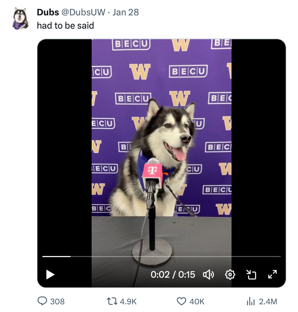
Task: Play the husky video
Action: pyautogui.click(x=50, y=275)
